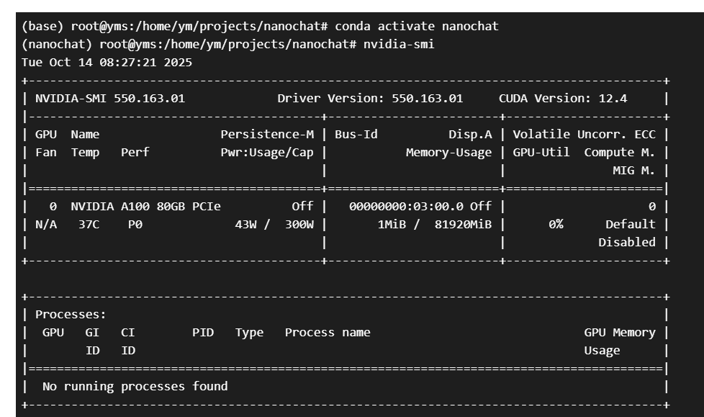Click the 'Bus-Id' column header
The width and height of the screenshot is (704, 417).
click(x=356, y=135)
